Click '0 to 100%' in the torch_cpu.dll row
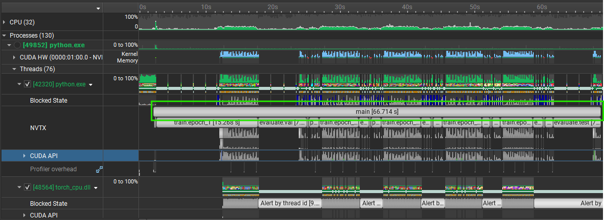Viewport: 604px width, 220px height. (126, 181)
